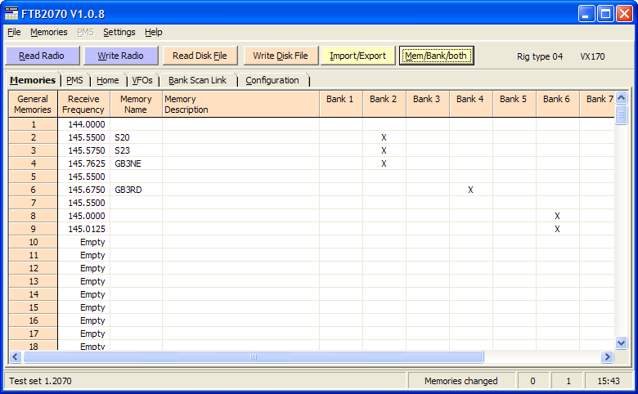Select the VFOs tab
638x394 pixels.
tap(142, 80)
